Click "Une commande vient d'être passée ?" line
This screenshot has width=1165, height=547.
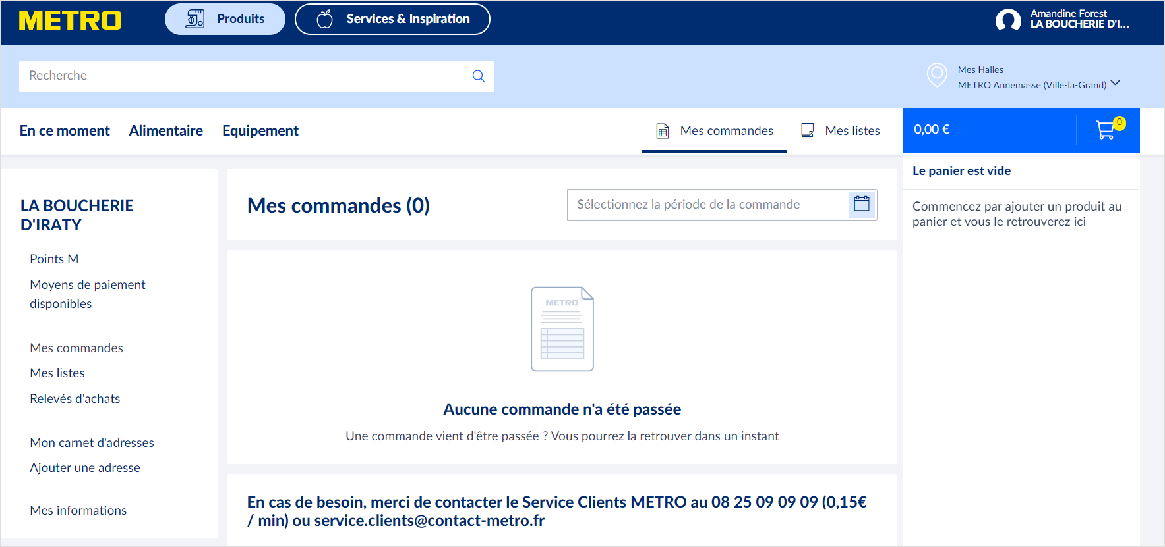click(x=562, y=436)
